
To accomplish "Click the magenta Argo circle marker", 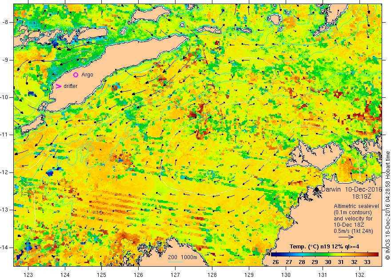I will point(76,75).
